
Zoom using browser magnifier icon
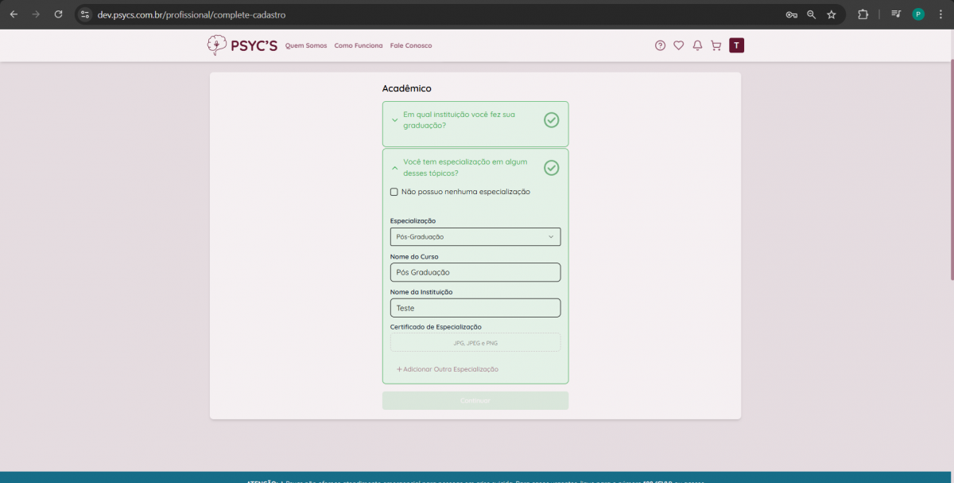(x=811, y=14)
